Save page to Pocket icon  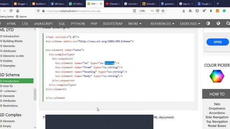158,11
